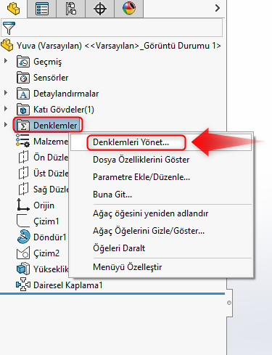Screen dimensions: 272x355
Task: Click the blue rollback bar below the tree
Action: (112, 293)
